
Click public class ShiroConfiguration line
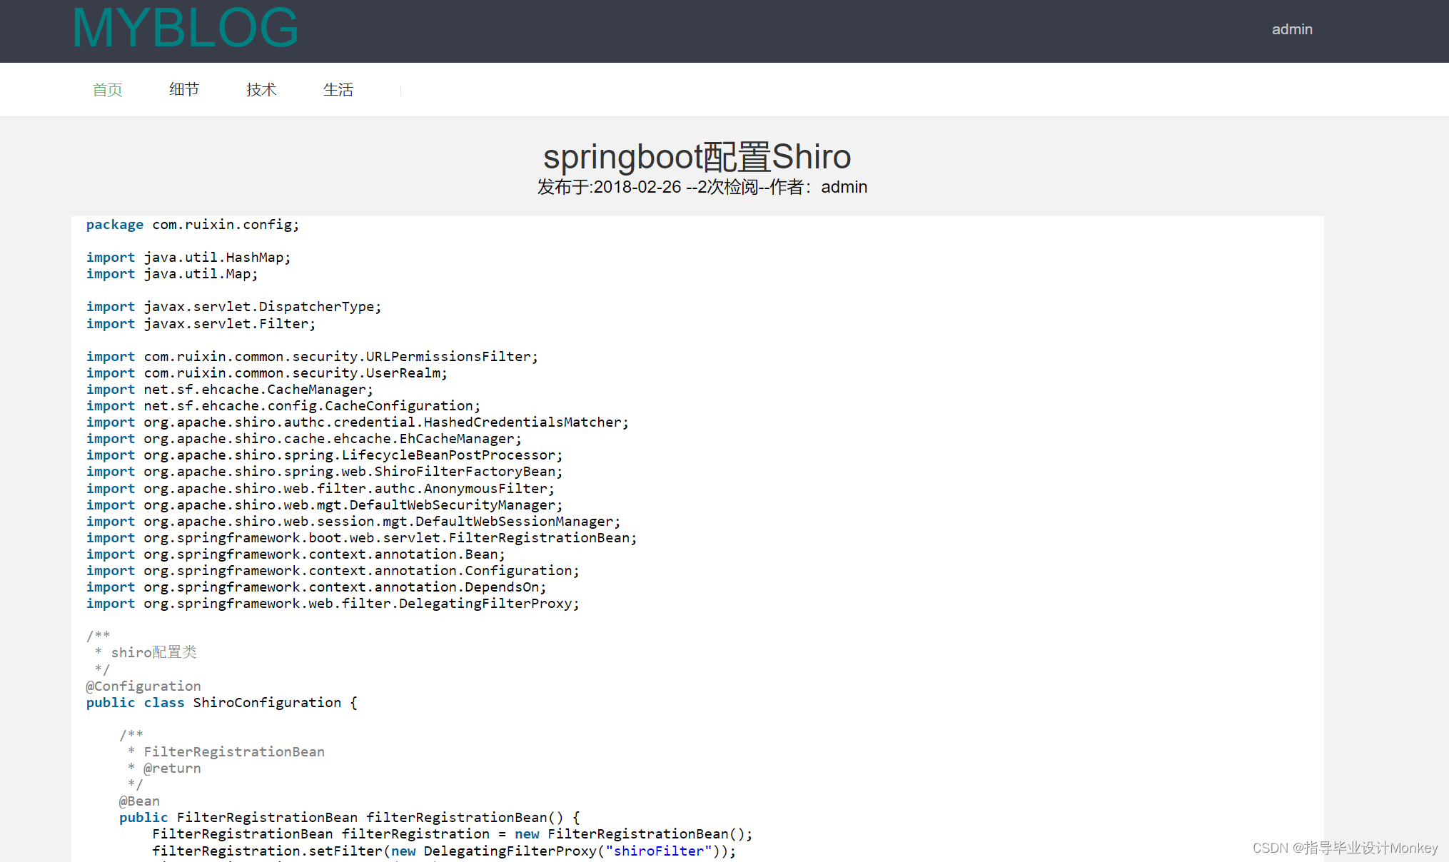click(222, 703)
